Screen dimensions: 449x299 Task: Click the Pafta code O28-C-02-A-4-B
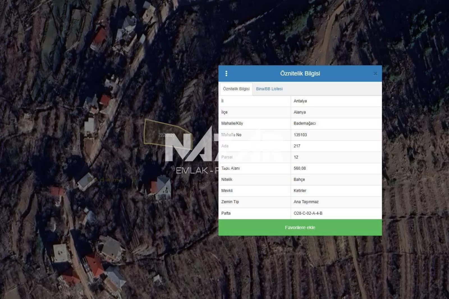[308, 213]
